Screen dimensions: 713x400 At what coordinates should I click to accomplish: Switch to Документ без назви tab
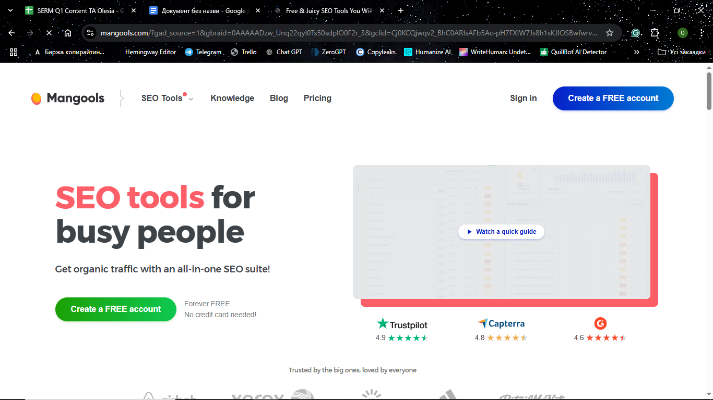(204, 10)
